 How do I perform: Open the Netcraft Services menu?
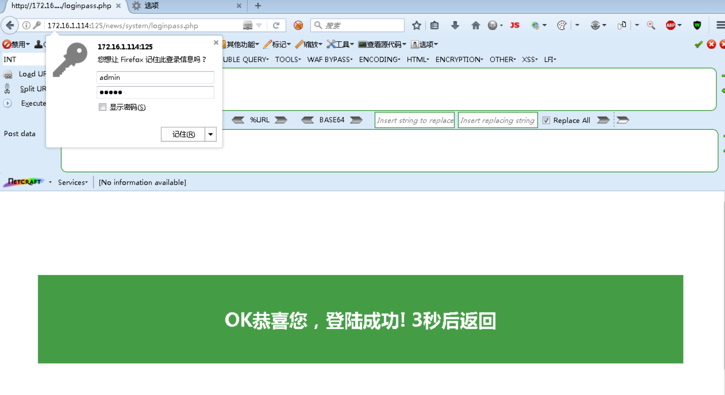(x=72, y=182)
